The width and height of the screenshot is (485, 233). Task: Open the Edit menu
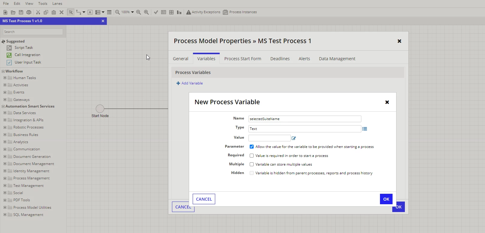pyautogui.click(x=17, y=4)
